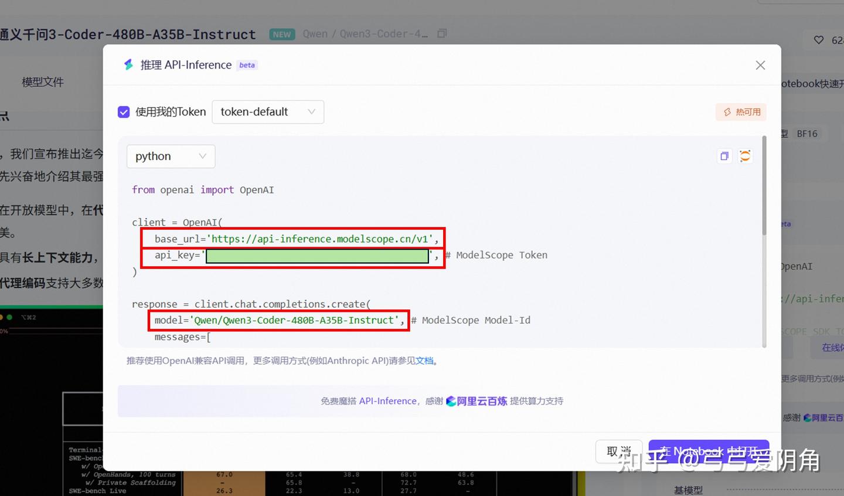This screenshot has width=844, height=496.
Task: Click the copy code icon above the code snippet
Action: point(724,155)
